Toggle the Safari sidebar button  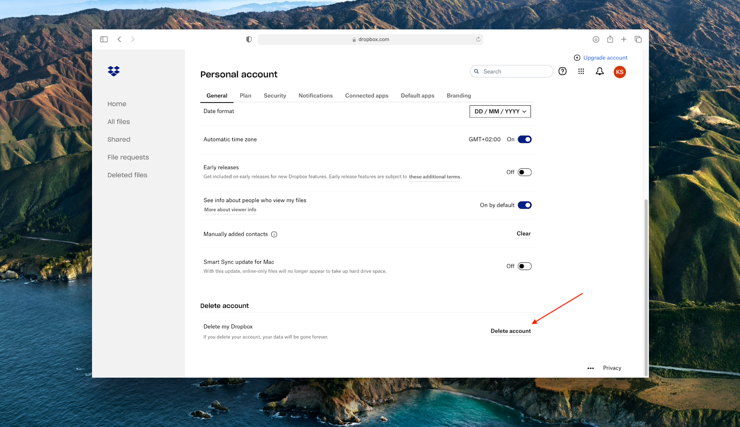pyautogui.click(x=104, y=39)
